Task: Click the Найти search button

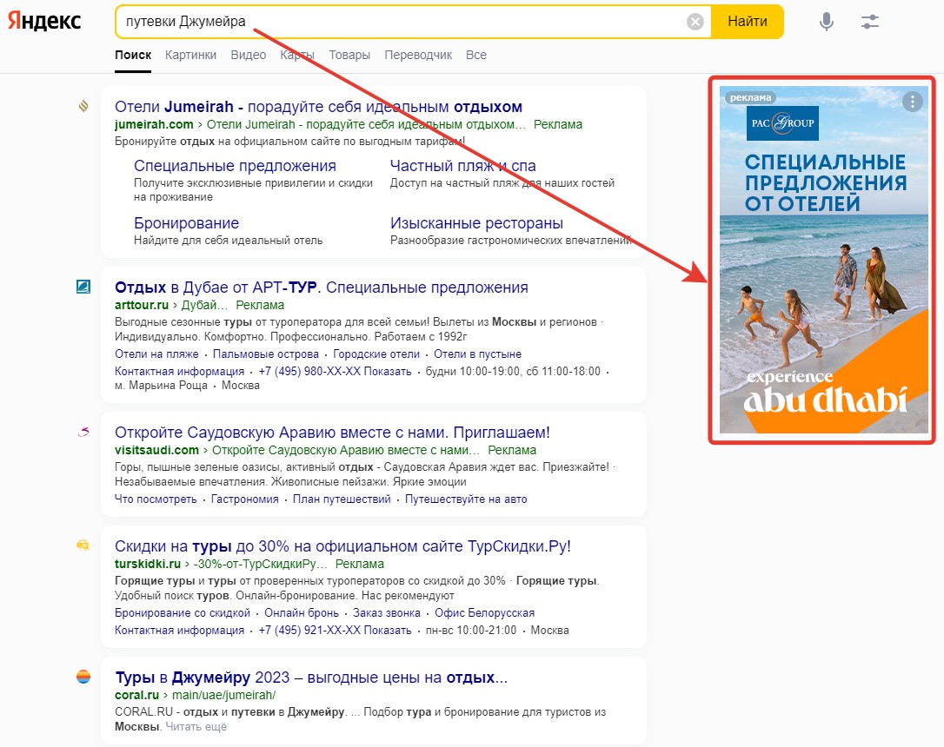Action: pos(748,22)
